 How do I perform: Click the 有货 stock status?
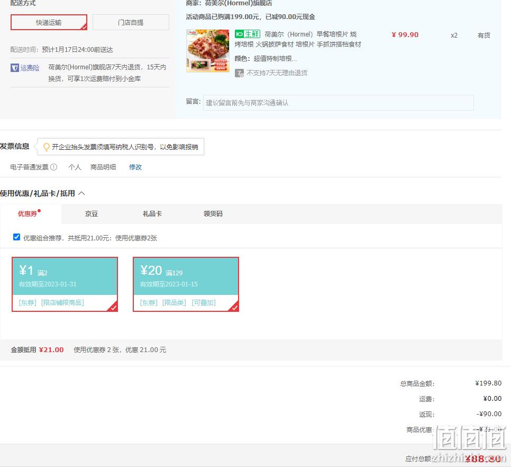point(483,35)
